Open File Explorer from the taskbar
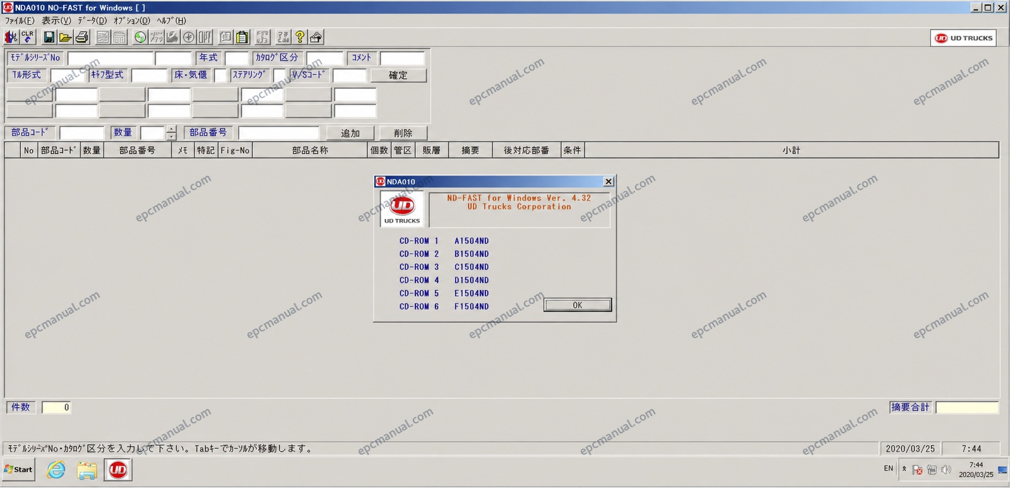Screen dimensions: 1010x488 pos(87,470)
